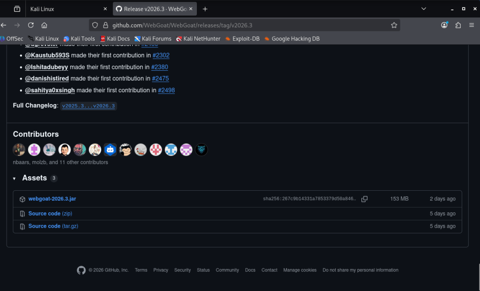Open the Docs footer link
480x291 pixels.
pyautogui.click(x=250, y=270)
